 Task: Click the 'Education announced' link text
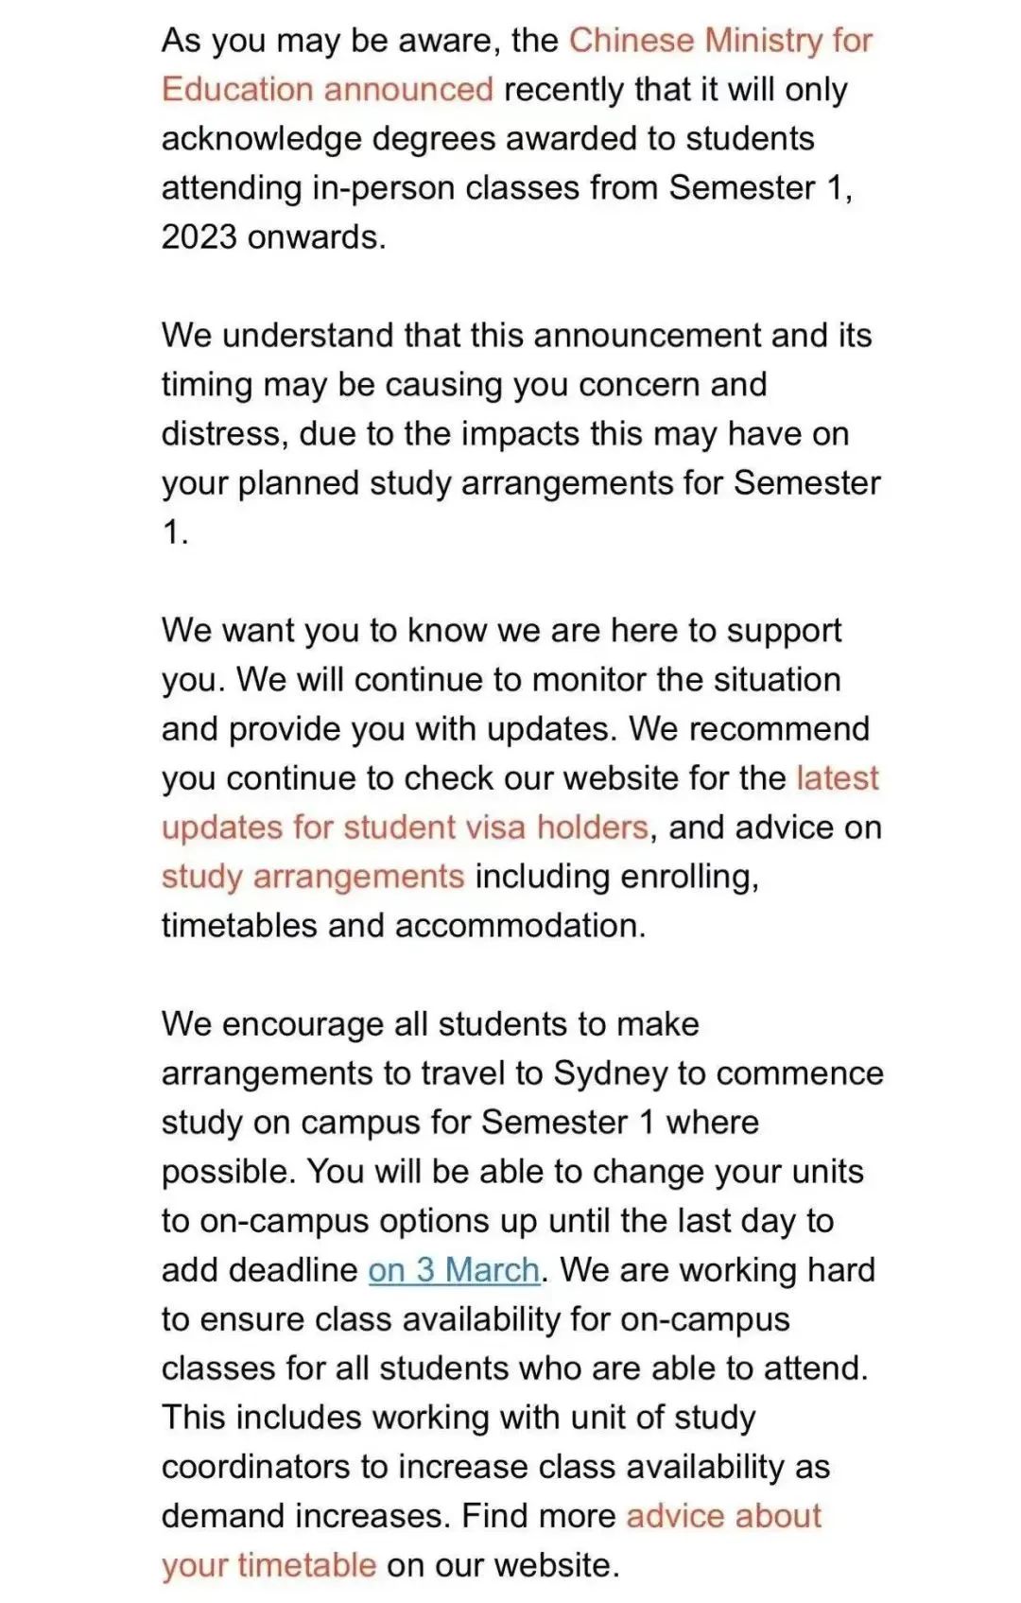click(327, 90)
